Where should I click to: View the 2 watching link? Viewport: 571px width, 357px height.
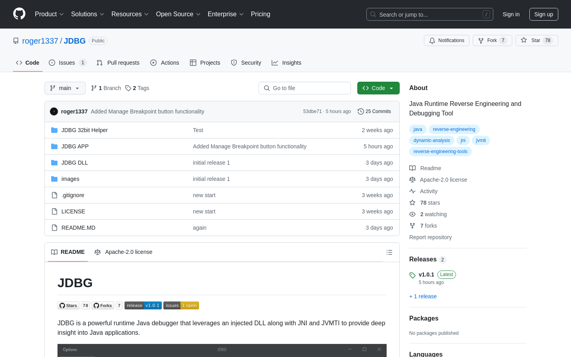coord(428,214)
